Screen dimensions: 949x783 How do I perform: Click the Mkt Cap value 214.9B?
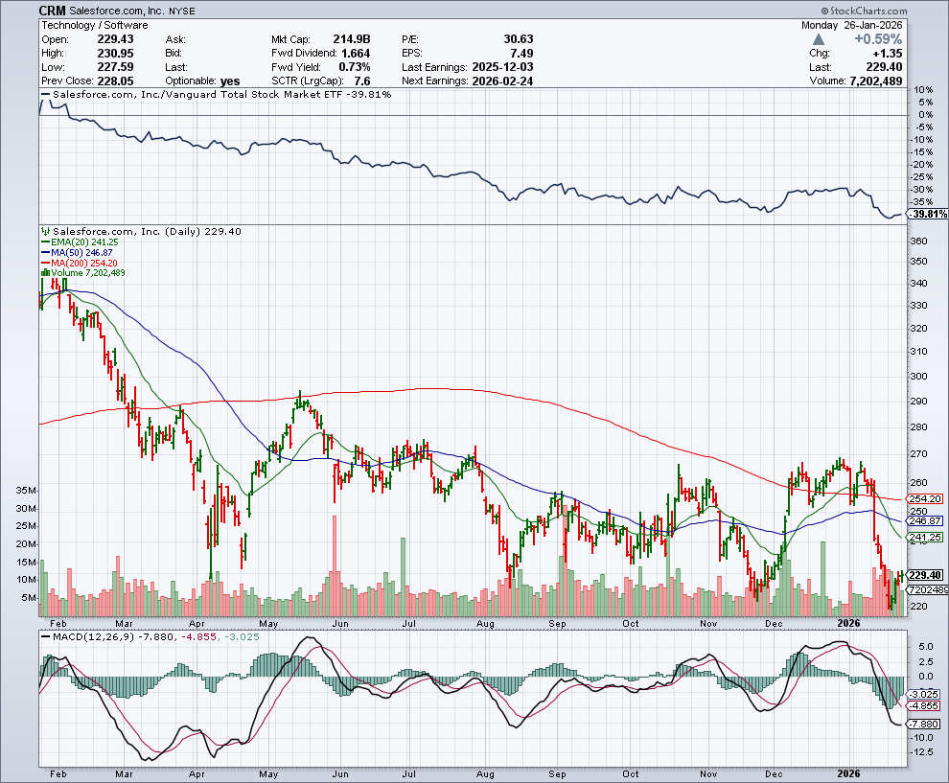point(352,38)
